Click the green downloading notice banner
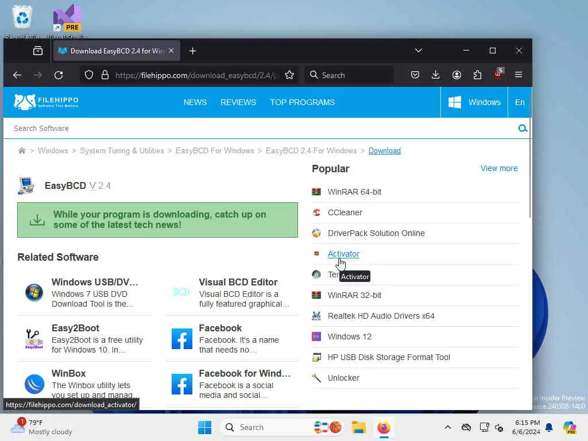The height and width of the screenshot is (441, 588). 157,220
